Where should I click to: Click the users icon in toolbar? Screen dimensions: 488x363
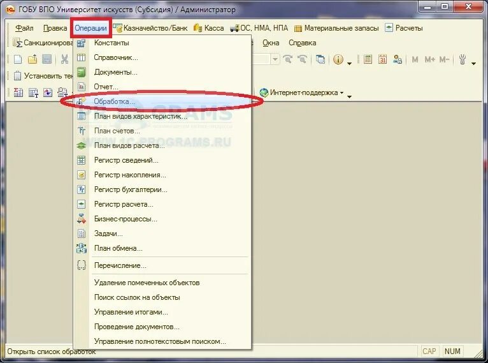[398, 59]
